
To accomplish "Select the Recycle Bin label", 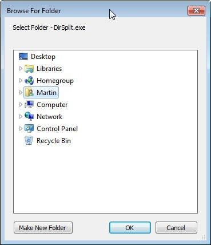I will [x=54, y=141].
